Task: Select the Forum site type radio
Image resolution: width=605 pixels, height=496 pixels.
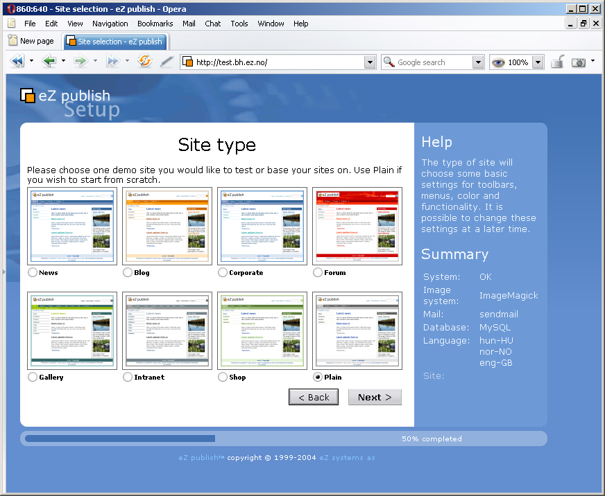Action: point(318,272)
